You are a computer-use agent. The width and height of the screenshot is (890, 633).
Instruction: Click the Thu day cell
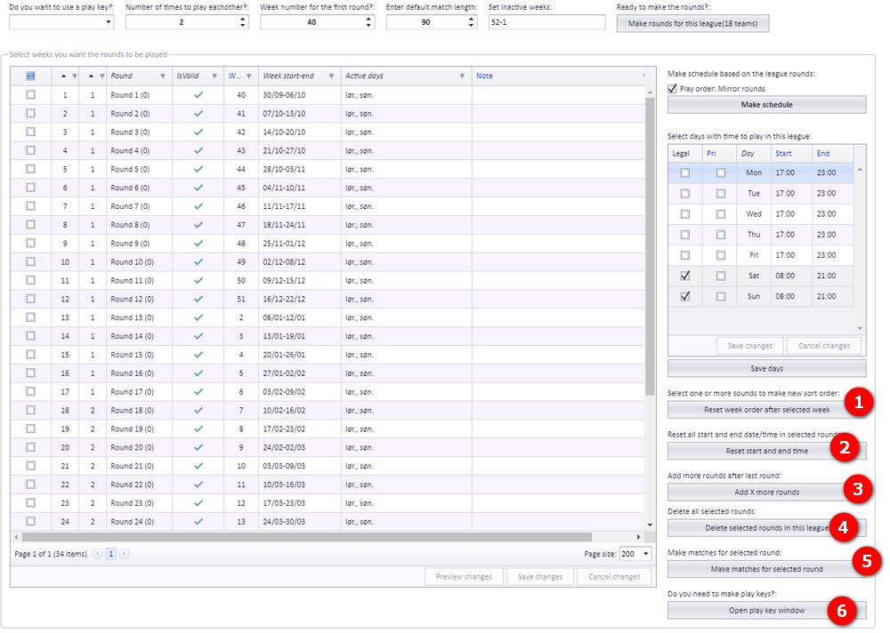[x=754, y=234]
